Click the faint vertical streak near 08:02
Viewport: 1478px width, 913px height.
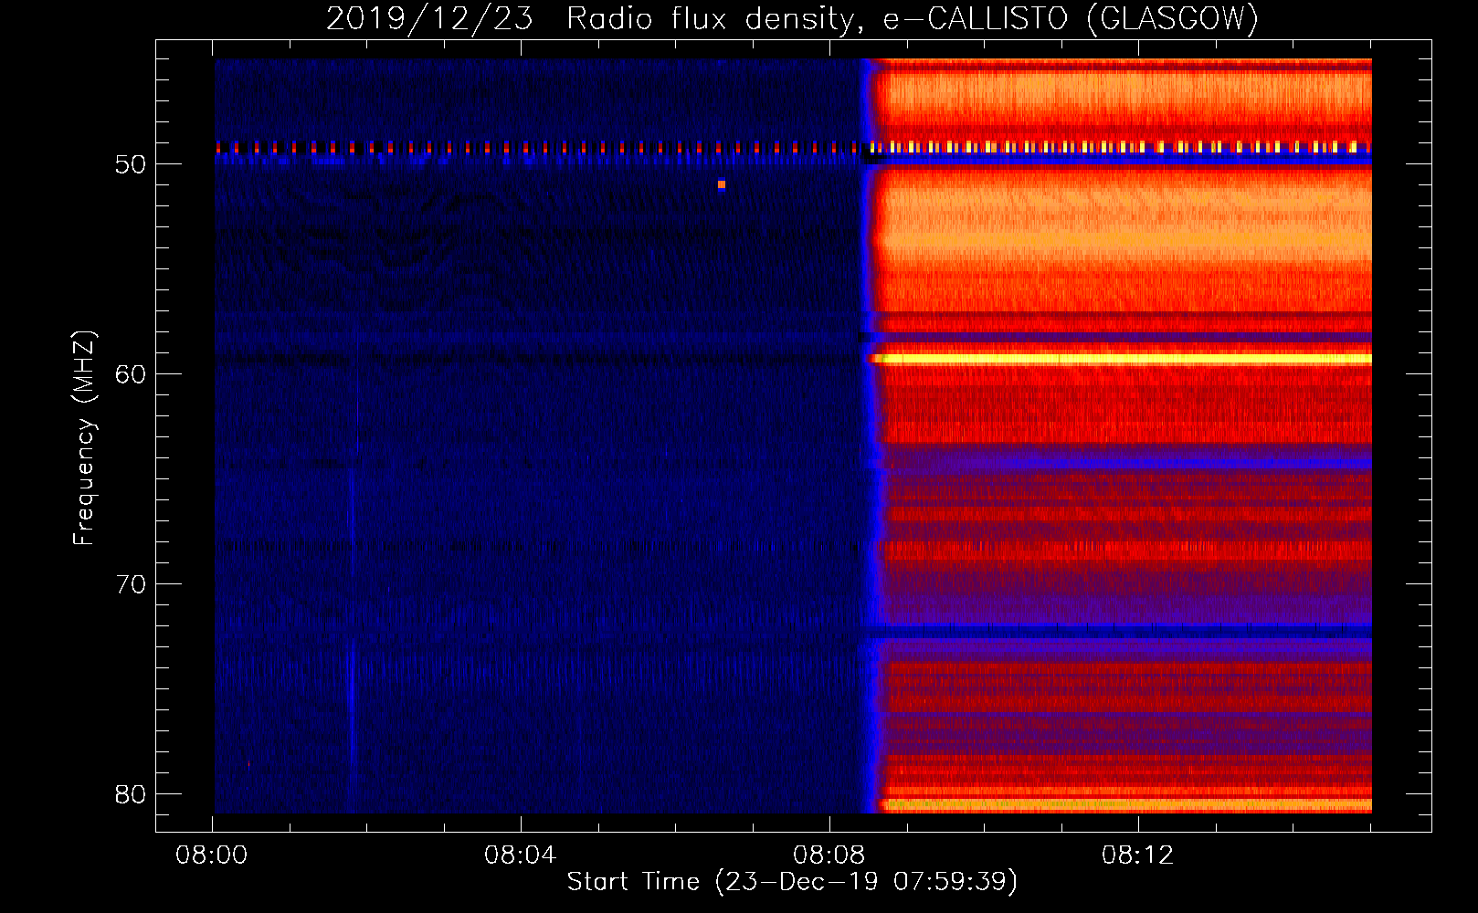(x=352, y=639)
